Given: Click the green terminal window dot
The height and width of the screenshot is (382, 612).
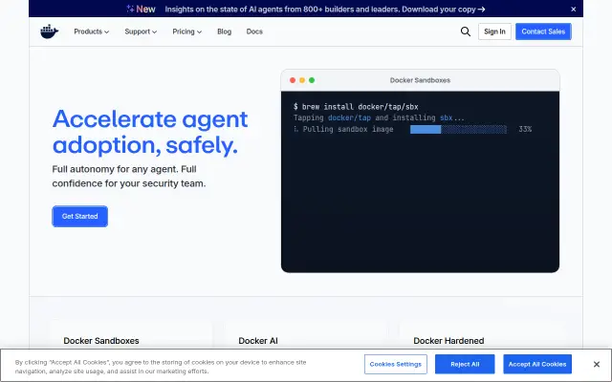Looking at the screenshot, I should coord(312,80).
